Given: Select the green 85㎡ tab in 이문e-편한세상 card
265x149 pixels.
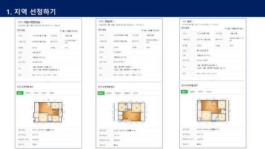Looking at the screenshot, I should click(x=20, y=93).
